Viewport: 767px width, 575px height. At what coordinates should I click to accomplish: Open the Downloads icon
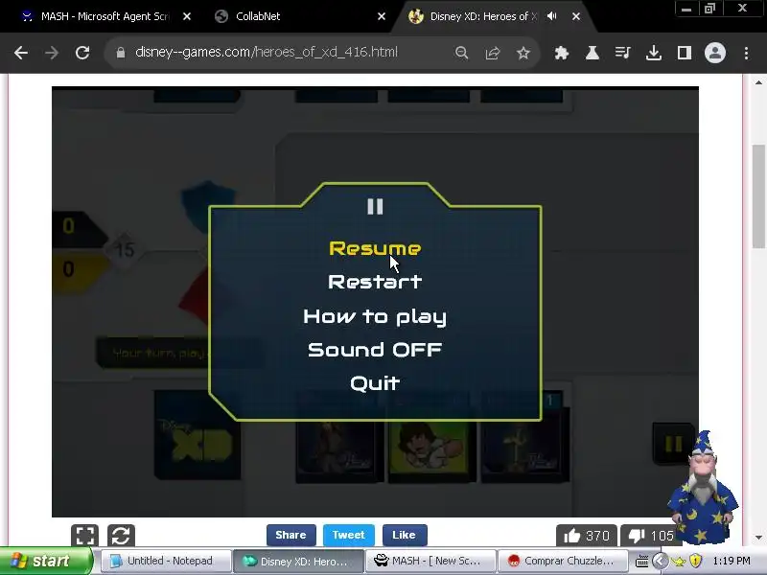(654, 53)
